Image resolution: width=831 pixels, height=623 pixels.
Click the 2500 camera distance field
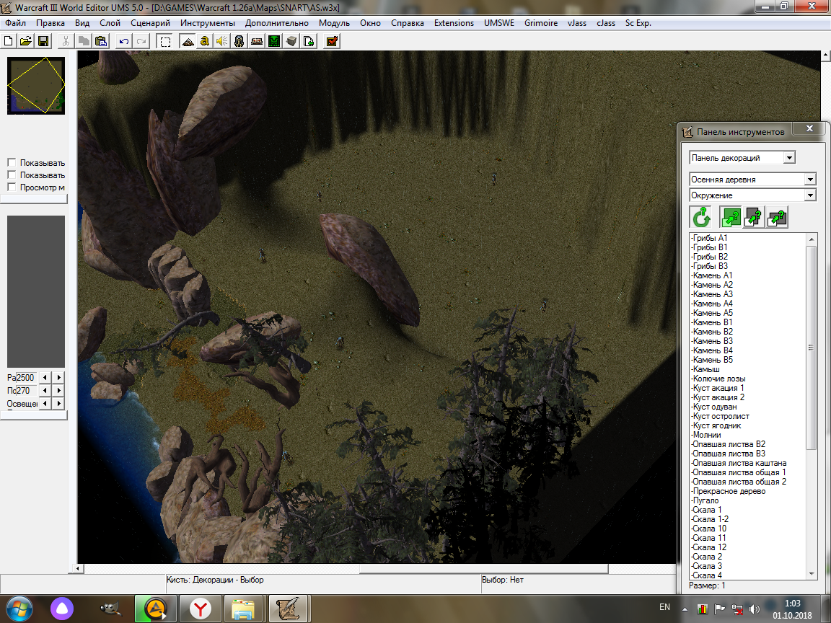26,378
